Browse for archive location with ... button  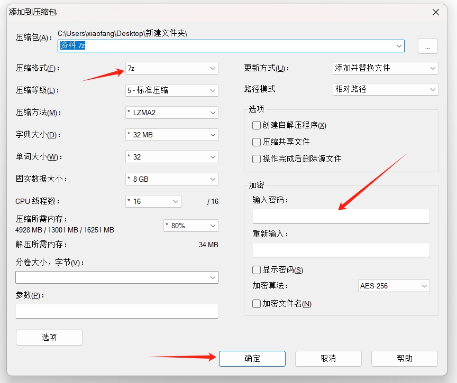427,46
